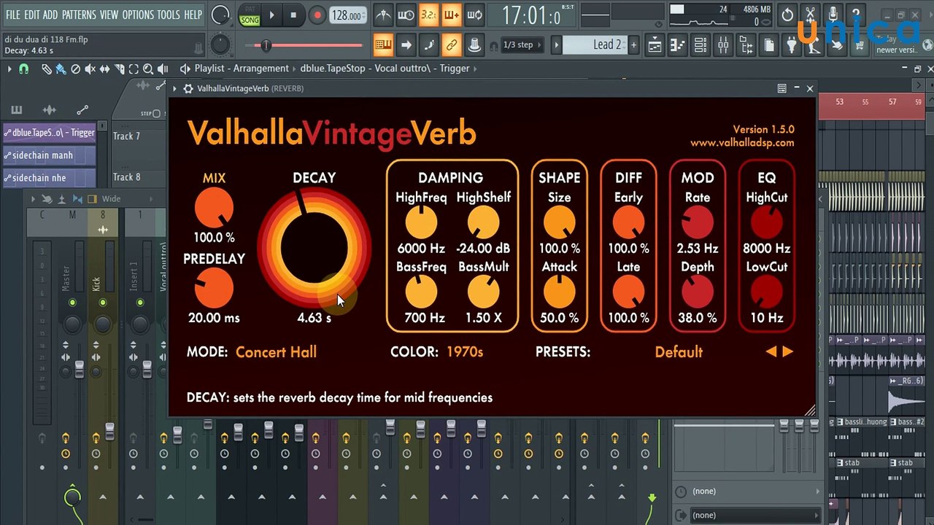Image resolution: width=934 pixels, height=525 pixels.
Task: Click the large DECAY knob
Action: (x=314, y=246)
